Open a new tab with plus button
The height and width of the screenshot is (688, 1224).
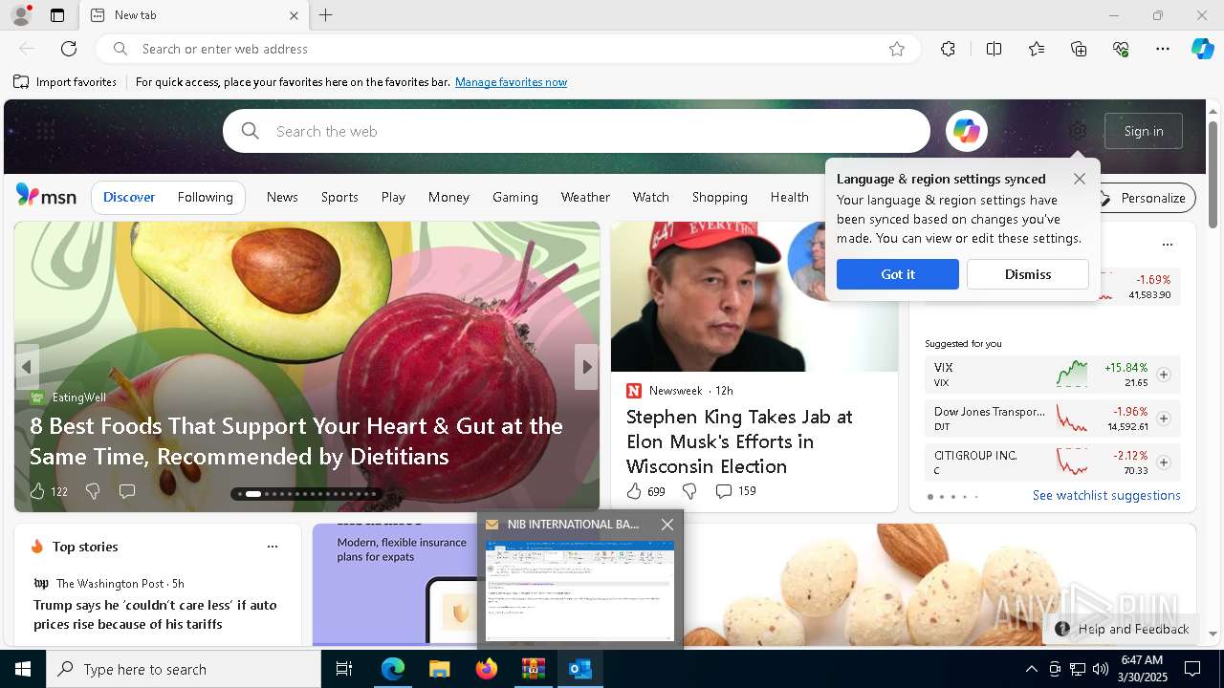coord(326,15)
